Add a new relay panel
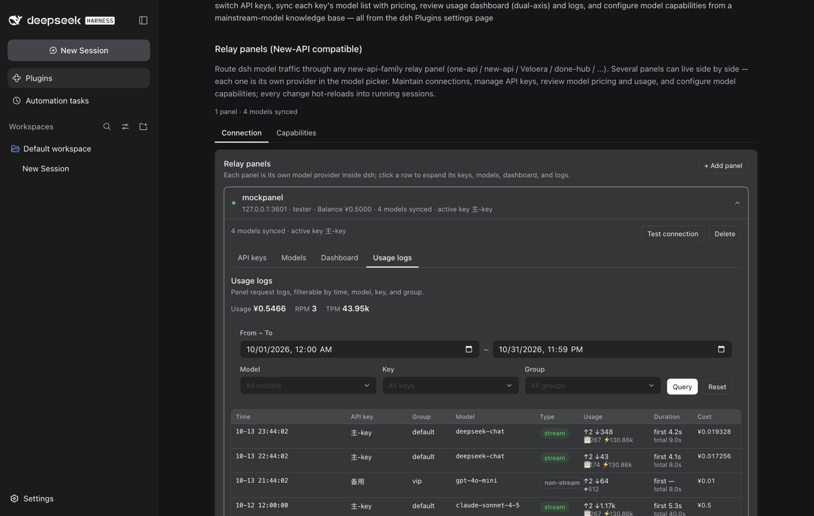 tap(723, 166)
